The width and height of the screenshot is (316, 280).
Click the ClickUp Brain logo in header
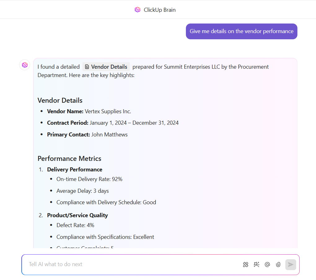click(x=138, y=10)
